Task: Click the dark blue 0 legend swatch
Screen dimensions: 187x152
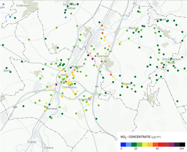Action: (x=123, y=144)
